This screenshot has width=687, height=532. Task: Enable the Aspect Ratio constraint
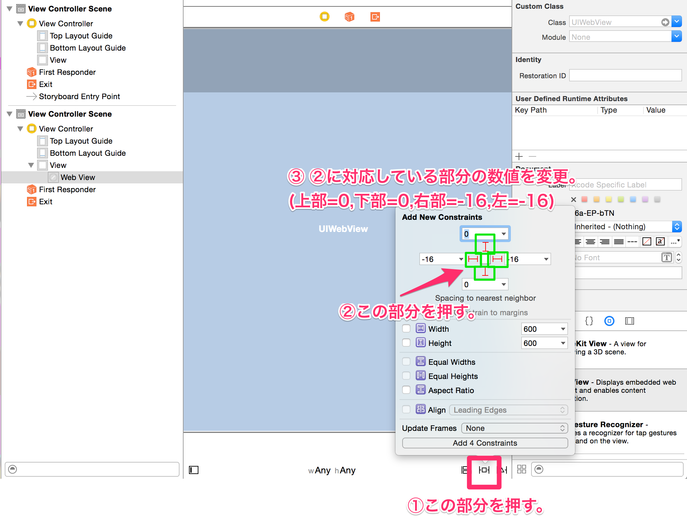coord(406,390)
